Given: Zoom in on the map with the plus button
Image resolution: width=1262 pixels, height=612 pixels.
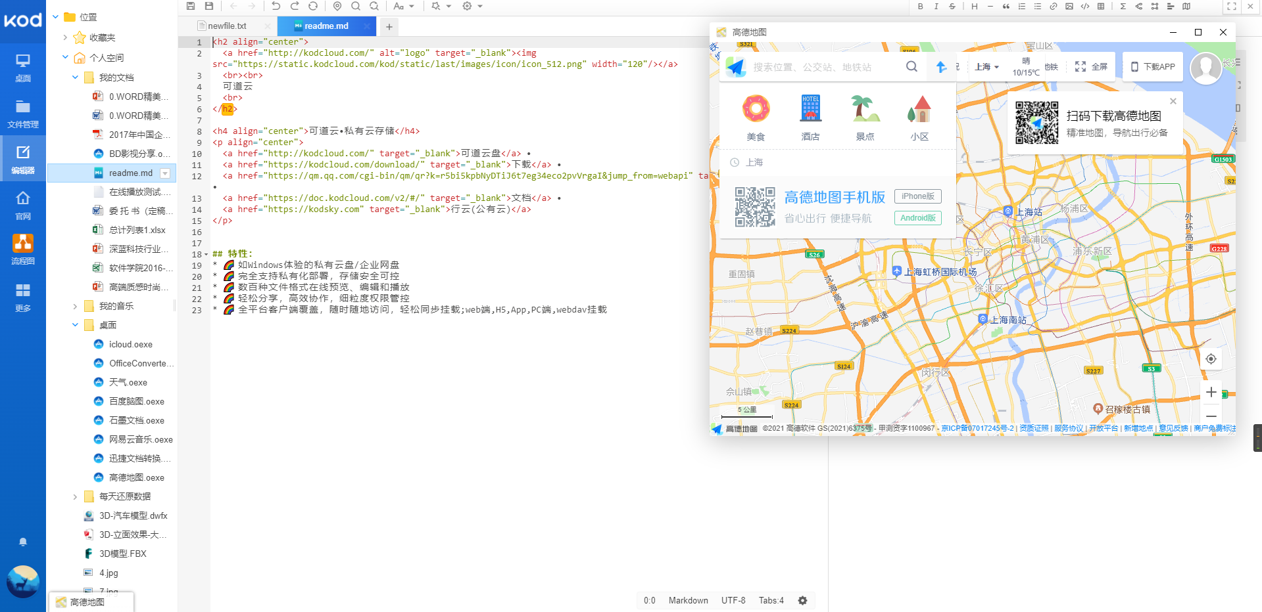Looking at the screenshot, I should point(1211,392).
